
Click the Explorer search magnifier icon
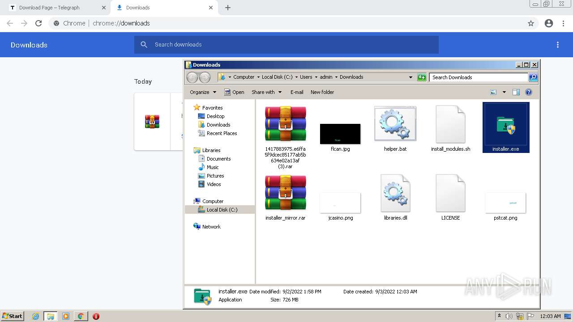point(533,77)
